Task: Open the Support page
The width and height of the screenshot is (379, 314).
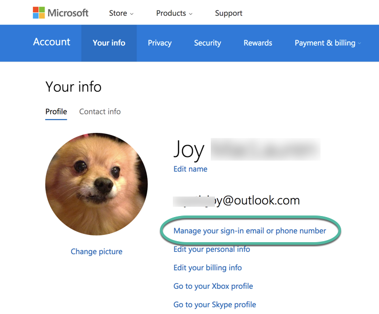Action: tap(229, 13)
